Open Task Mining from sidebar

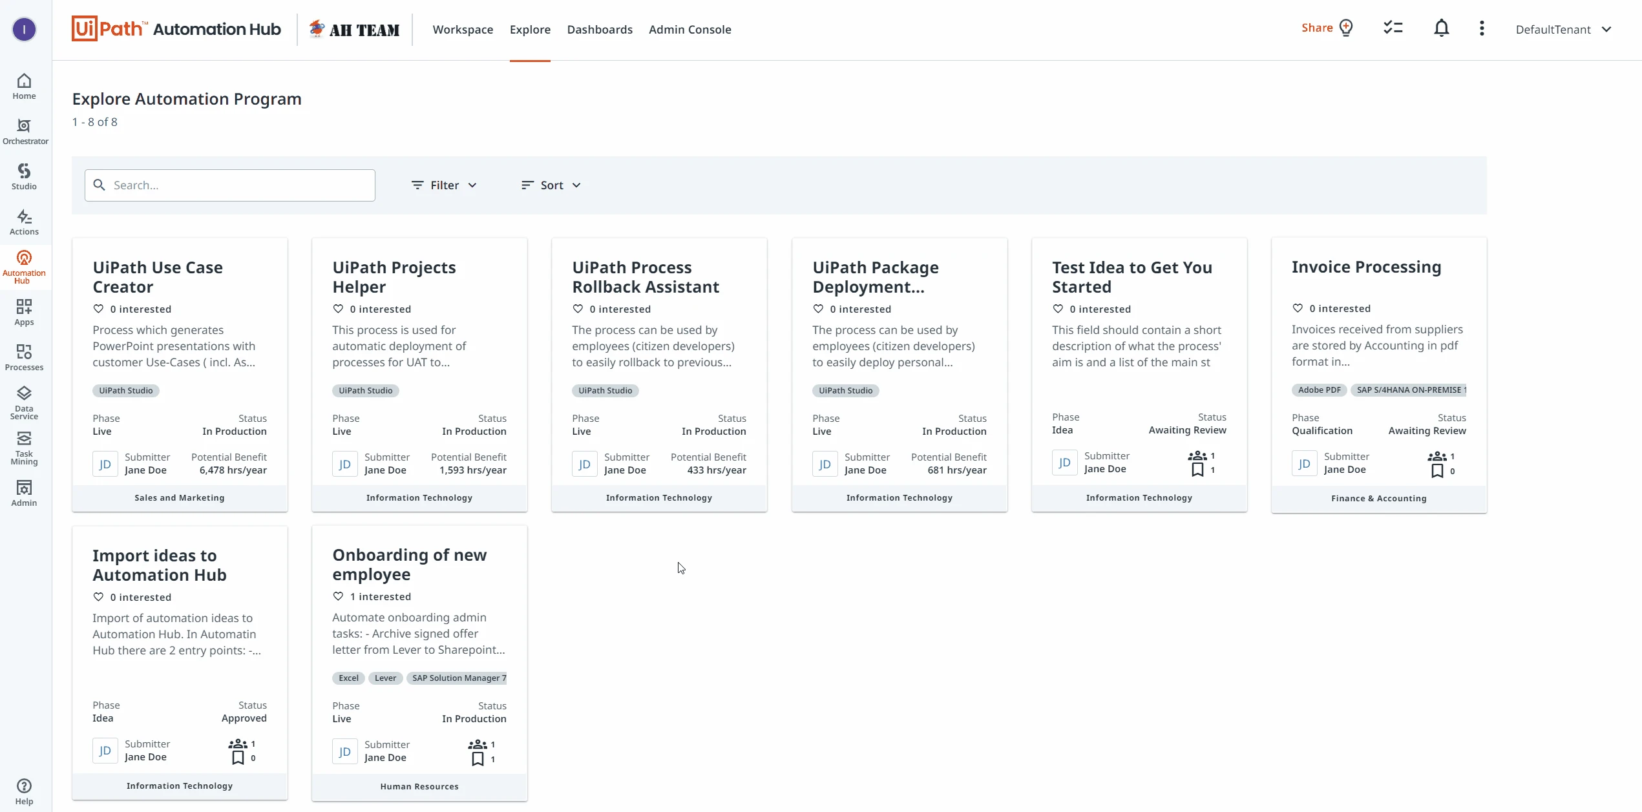tap(24, 448)
